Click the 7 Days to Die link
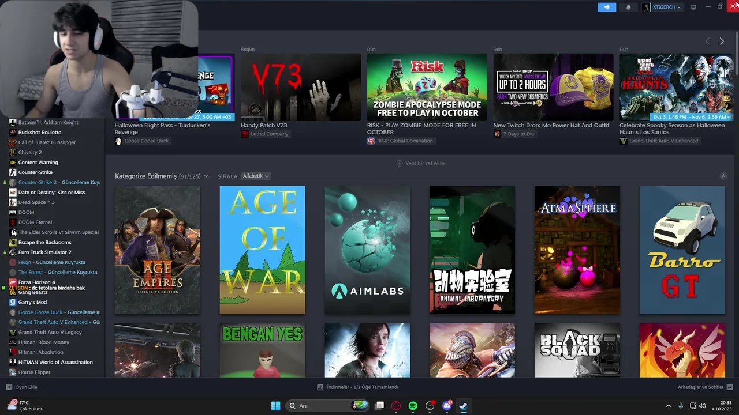This screenshot has width=739, height=415. (x=518, y=134)
